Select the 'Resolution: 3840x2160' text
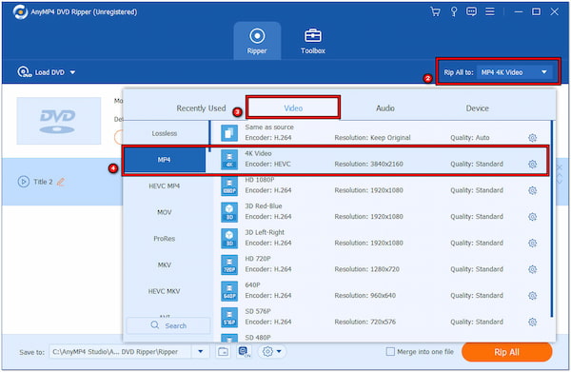Screen dimensions: 571x372 [368, 164]
